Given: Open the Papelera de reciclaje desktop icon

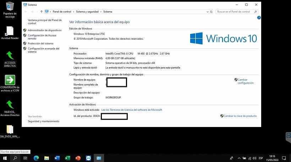Looking at the screenshot, I should point(10,10).
